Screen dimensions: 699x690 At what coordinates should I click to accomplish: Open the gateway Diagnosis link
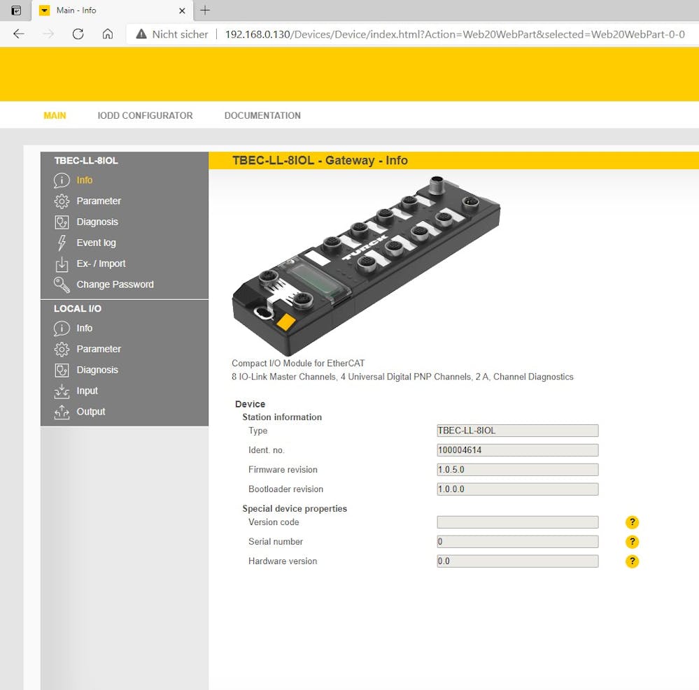click(98, 222)
